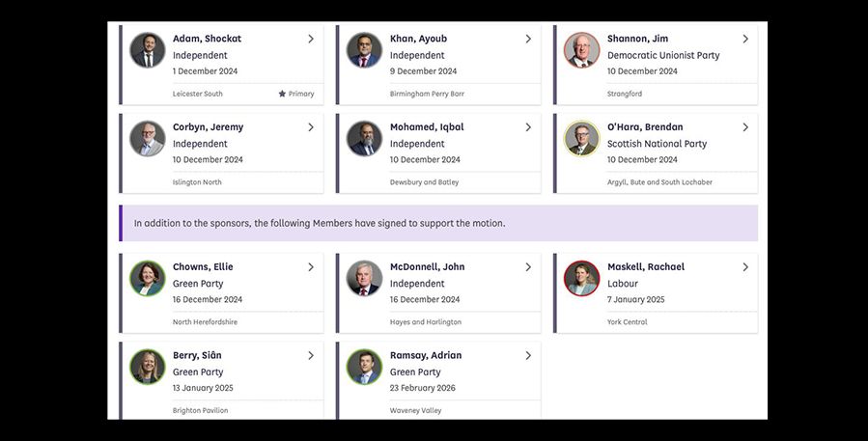Screen dimensions: 868x441
Task: Click the arrow beside Berry, Siân
Action: [311, 356]
